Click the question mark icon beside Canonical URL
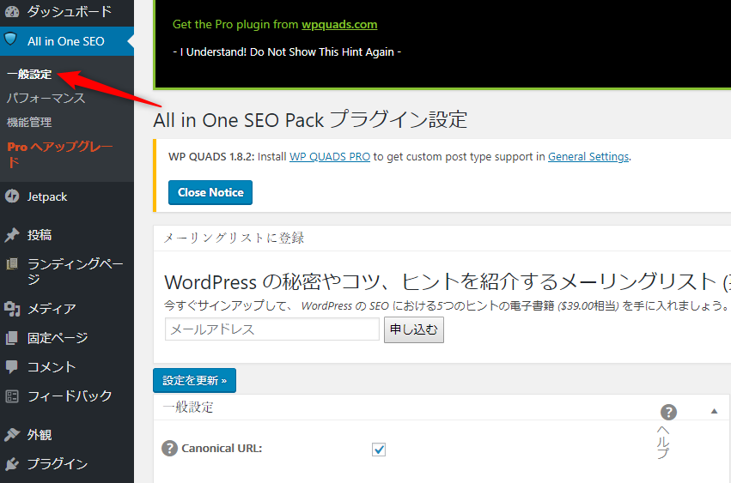This screenshot has width=731, height=483. (170, 449)
